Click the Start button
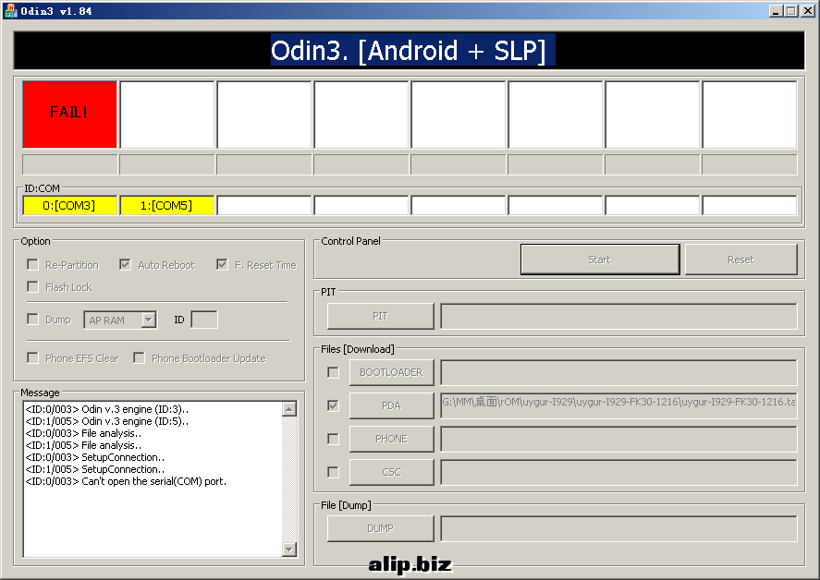The height and width of the screenshot is (580, 820). [600, 260]
